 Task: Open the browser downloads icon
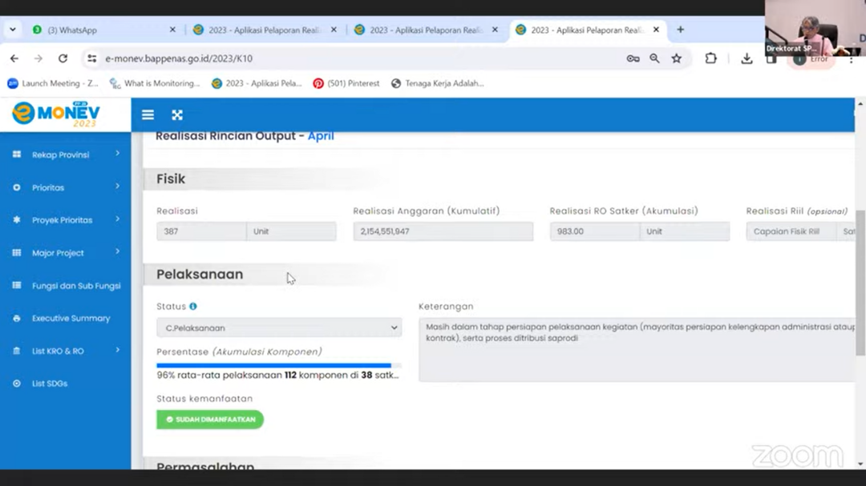pos(747,58)
